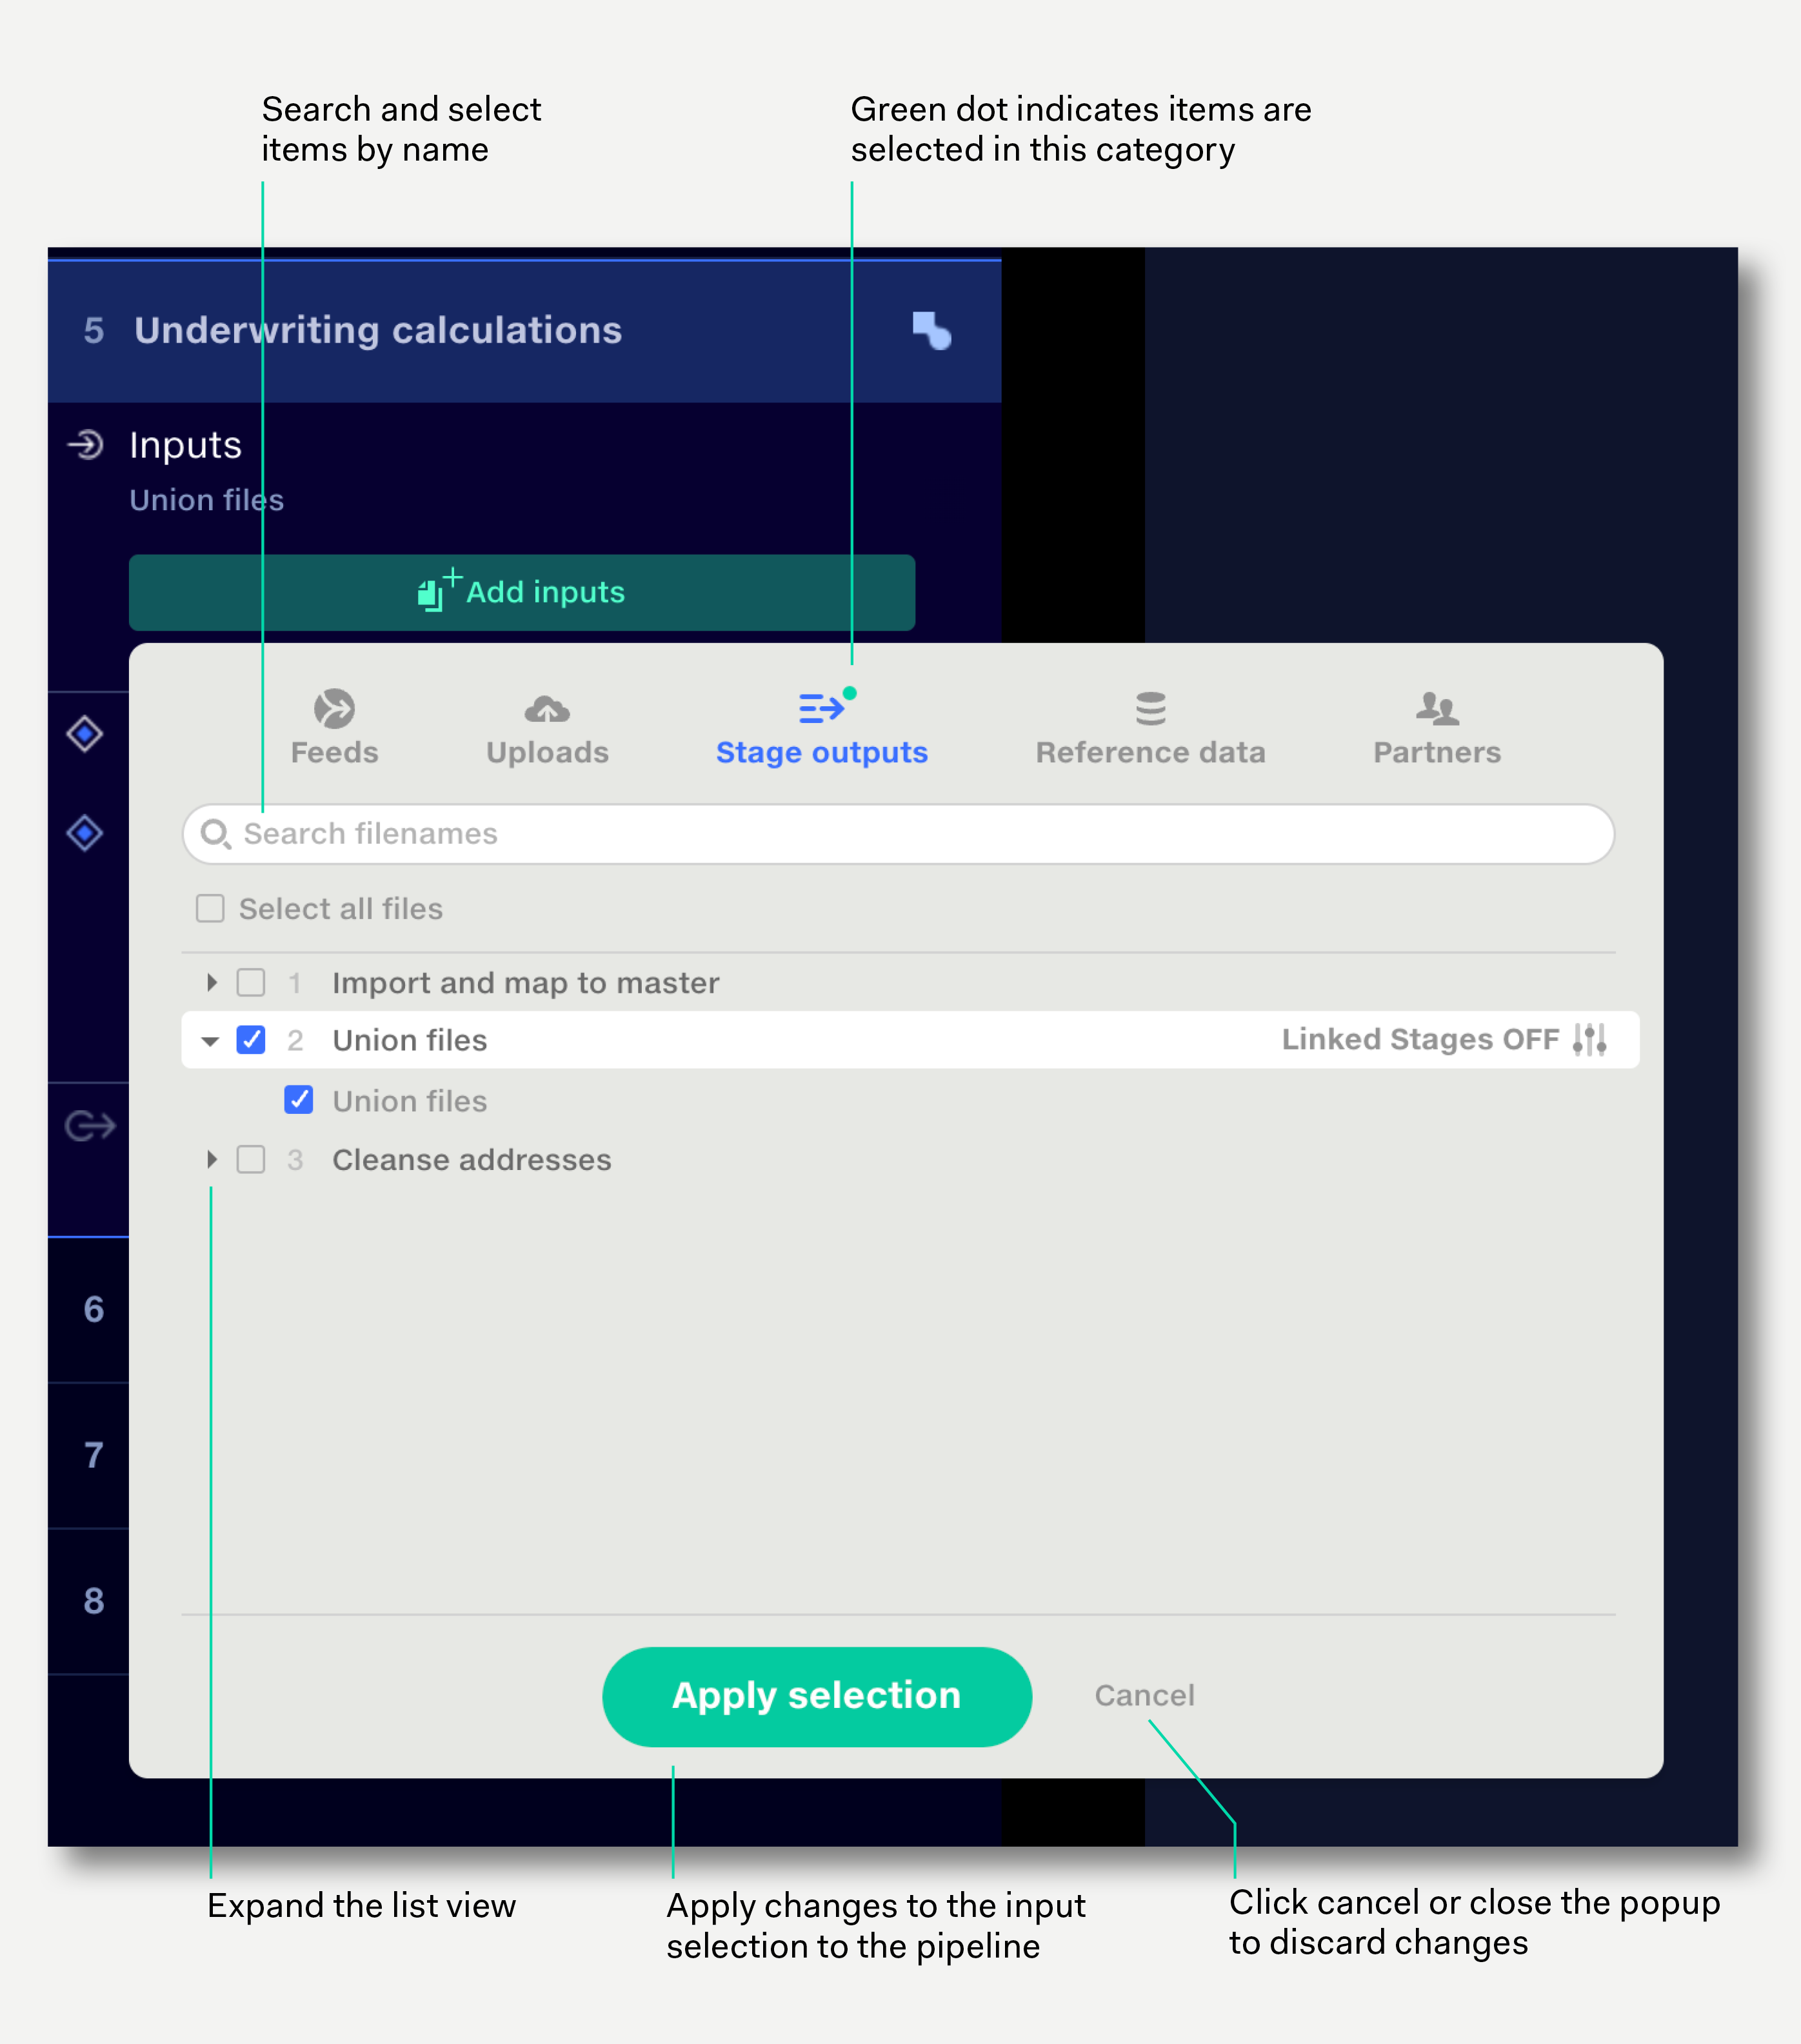Click the Uploads cloud icon

coord(547,709)
